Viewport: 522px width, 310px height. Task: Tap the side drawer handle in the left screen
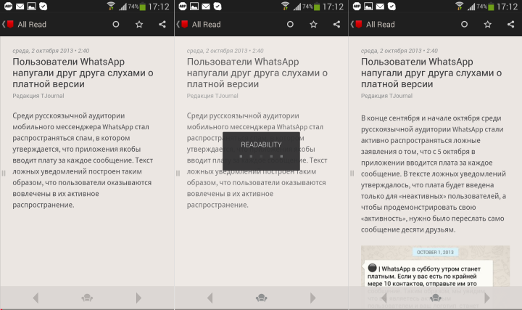pos(4,173)
